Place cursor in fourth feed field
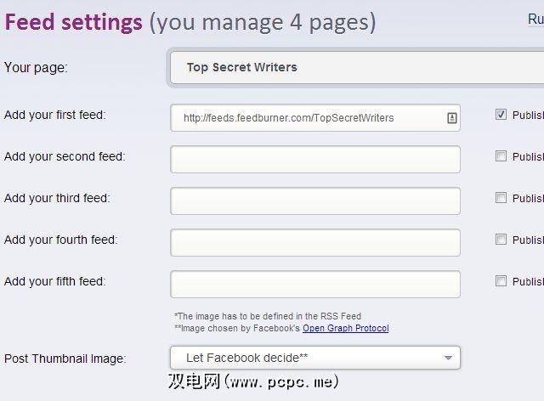The image size is (544, 401). (x=314, y=242)
